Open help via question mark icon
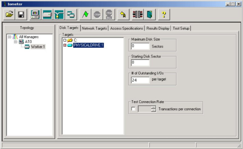This screenshot has height=149, width=243. tap(164, 14)
